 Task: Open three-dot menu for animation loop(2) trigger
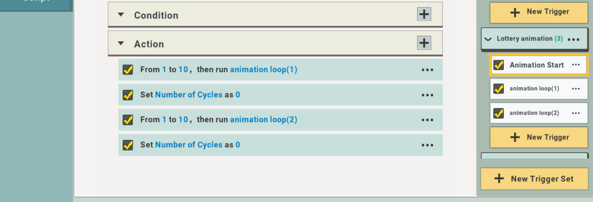(576, 113)
